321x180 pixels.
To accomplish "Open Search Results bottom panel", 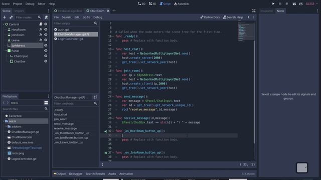I will (x=95, y=173).
